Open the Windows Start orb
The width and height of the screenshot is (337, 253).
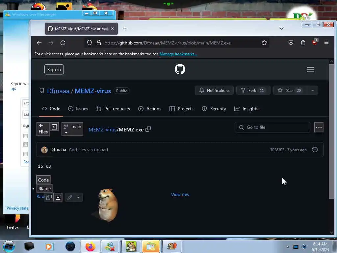(x=9, y=246)
